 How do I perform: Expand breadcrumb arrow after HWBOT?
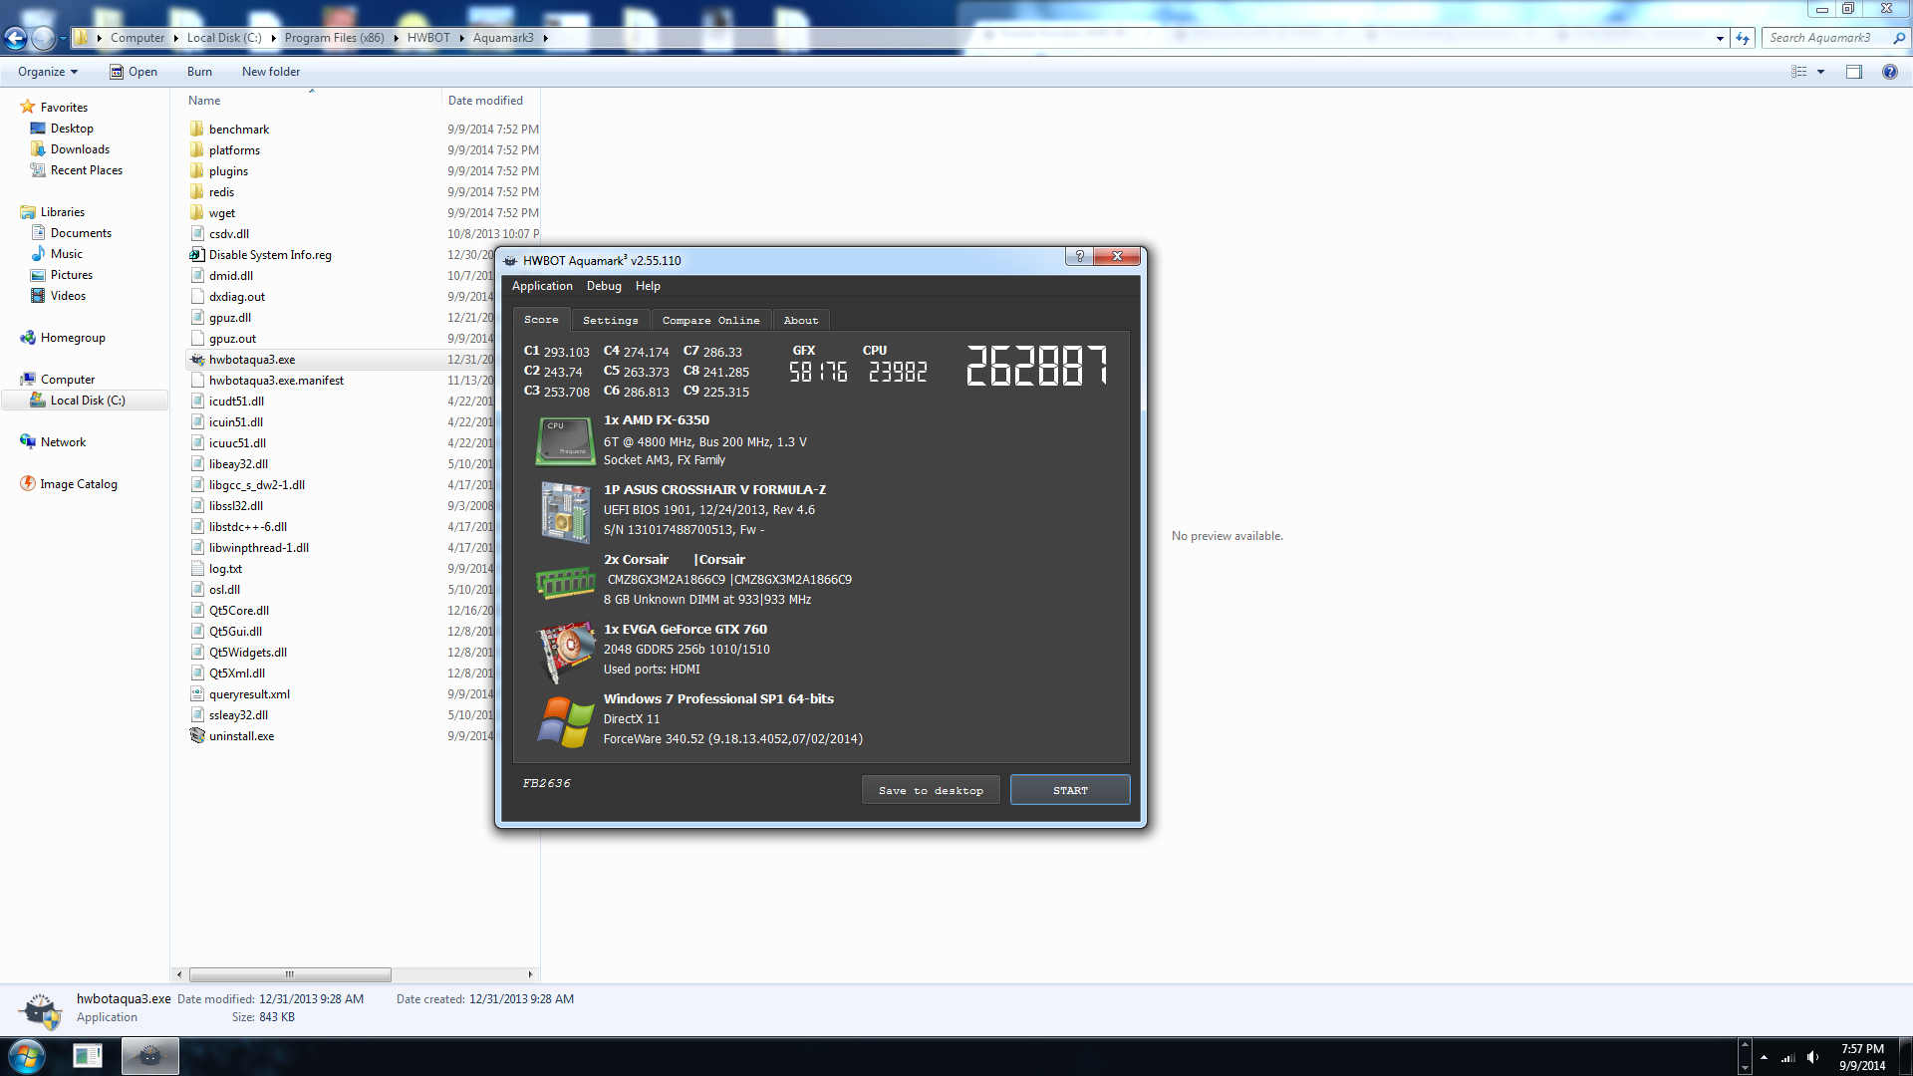[461, 38]
